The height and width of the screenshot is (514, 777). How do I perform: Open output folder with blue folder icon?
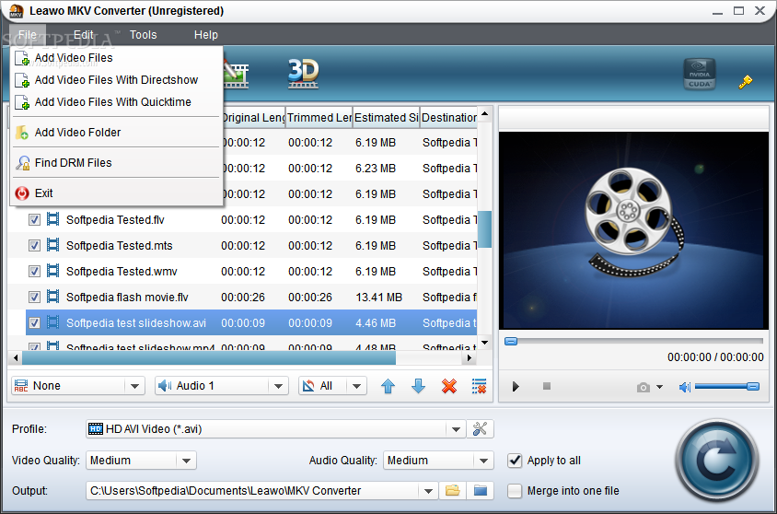click(x=481, y=491)
